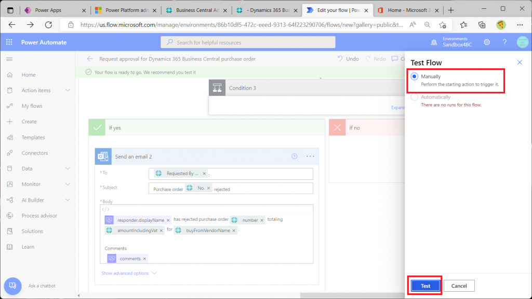Cancel the Test Flow panel
This screenshot has width=532, height=299.
(x=459, y=286)
